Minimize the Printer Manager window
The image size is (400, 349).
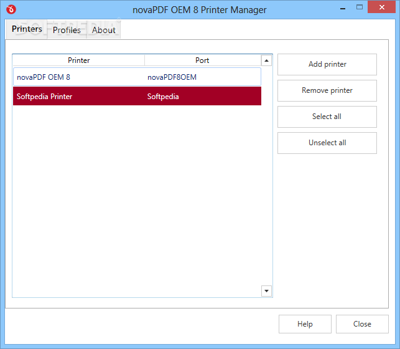coord(343,8)
